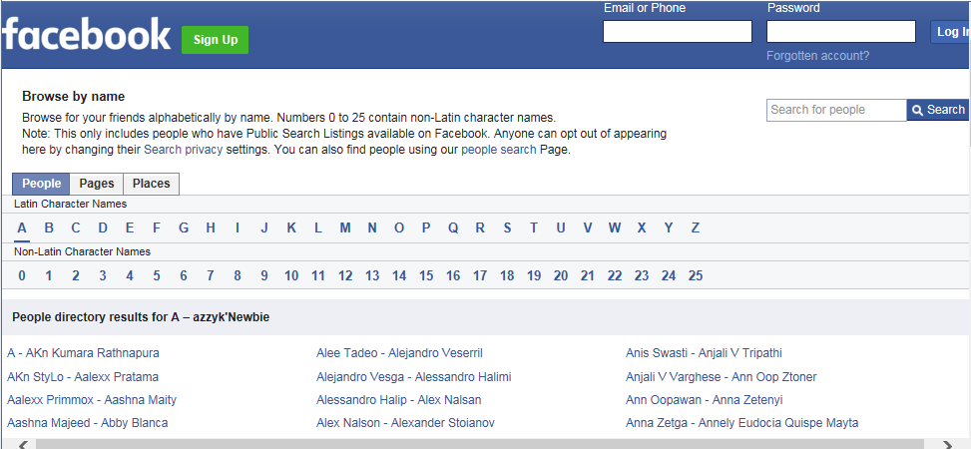
Task: Click the Email or Phone field
Action: coord(677,32)
